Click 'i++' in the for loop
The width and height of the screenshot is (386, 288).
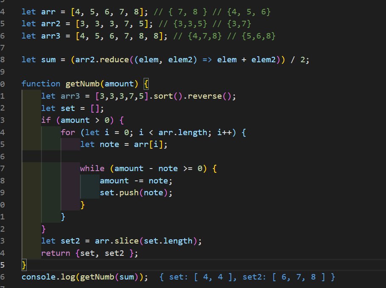click(x=224, y=133)
